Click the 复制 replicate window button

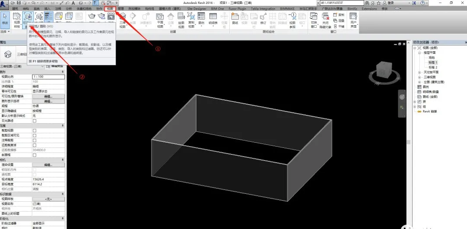pyautogui.click(x=339, y=15)
